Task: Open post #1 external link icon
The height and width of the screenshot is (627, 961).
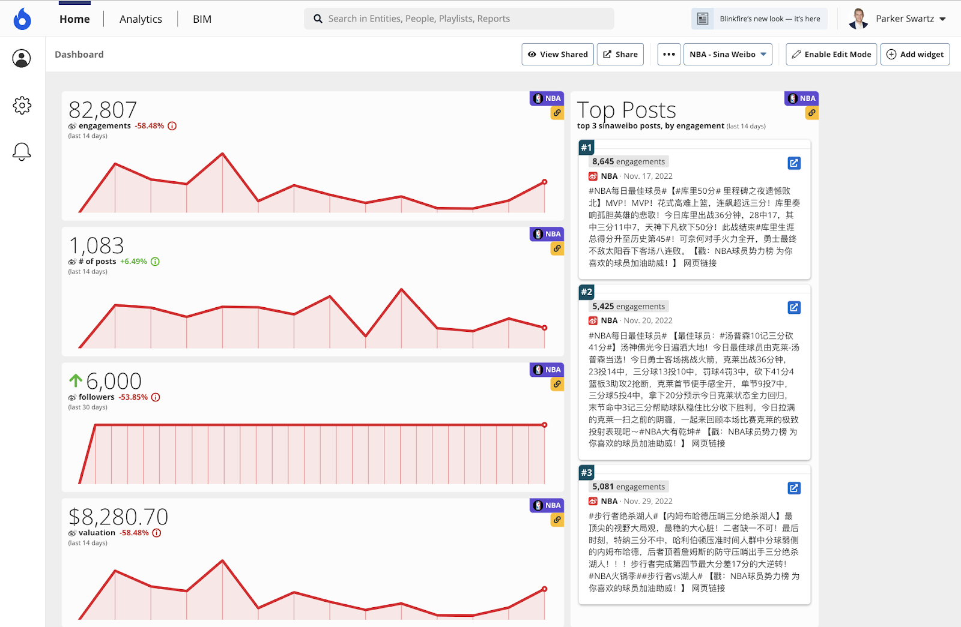Action: [x=794, y=163]
